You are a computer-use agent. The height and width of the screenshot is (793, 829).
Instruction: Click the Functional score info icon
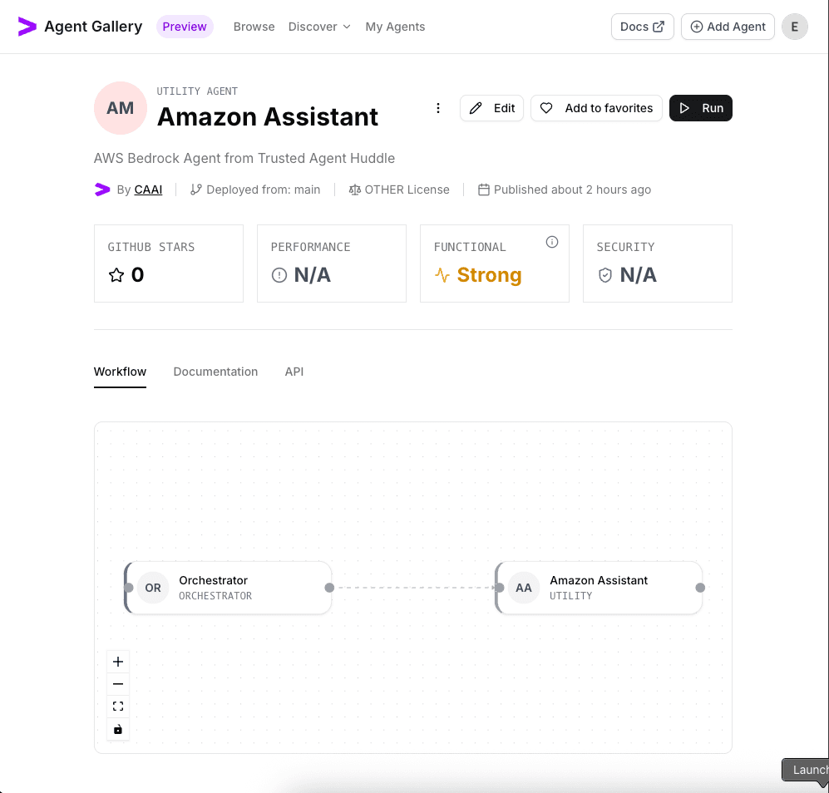[551, 241]
